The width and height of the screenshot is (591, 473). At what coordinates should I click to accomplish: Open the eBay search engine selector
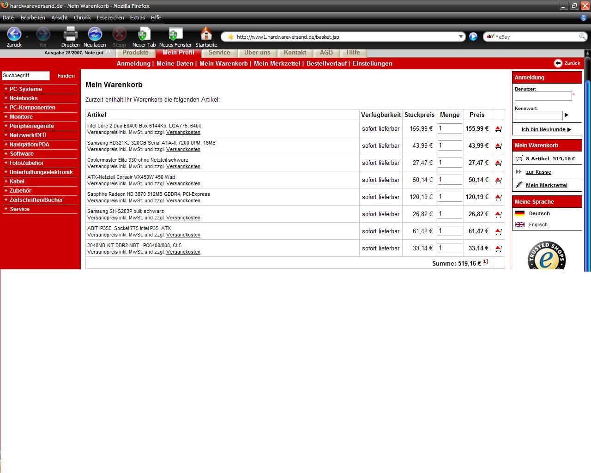(x=492, y=36)
